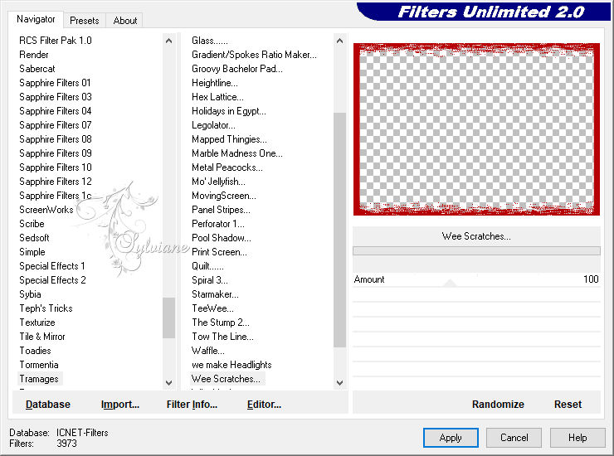Viewport: 614px width, 456px height.
Task: Select Special Effects 2
Action: point(52,280)
